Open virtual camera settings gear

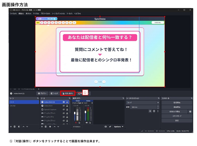tap(190, 111)
